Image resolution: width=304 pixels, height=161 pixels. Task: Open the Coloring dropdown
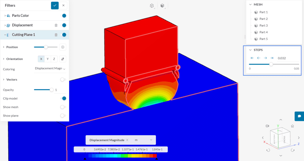50,68
